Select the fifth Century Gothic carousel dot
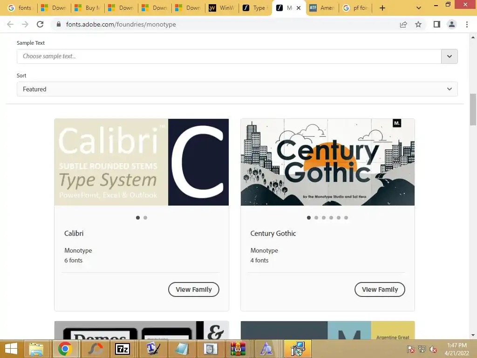Image resolution: width=477 pixels, height=358 pixels. (339, 218)
